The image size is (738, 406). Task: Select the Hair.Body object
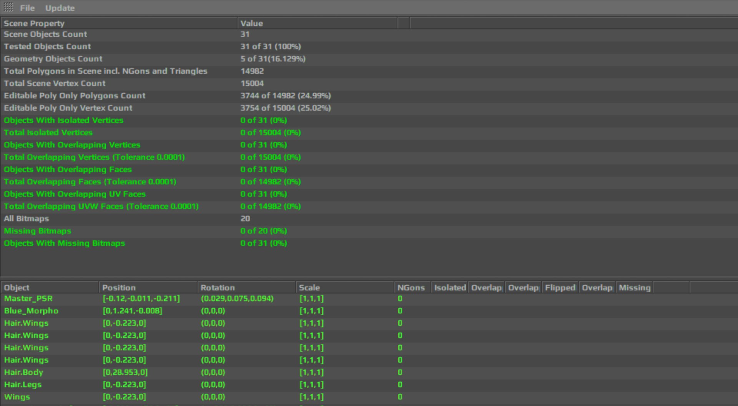pos(23,373)
